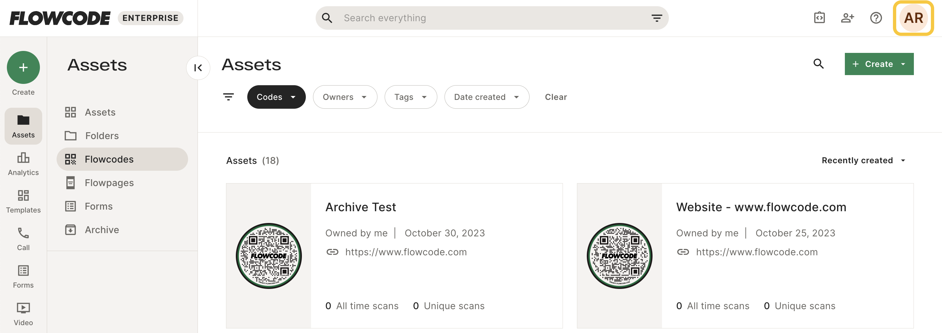Open Call in the left rail
The width and height of the screenshot is (942, 333).
click(x=23, y=239)
